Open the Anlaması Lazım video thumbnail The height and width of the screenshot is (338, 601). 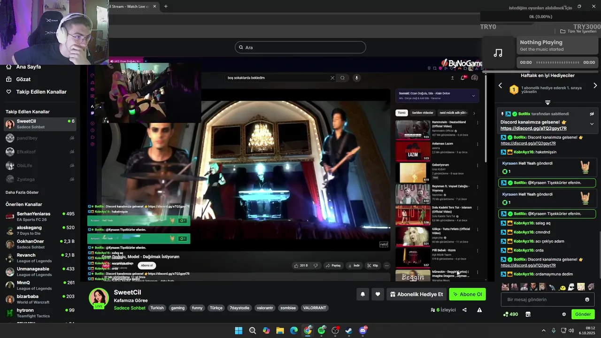click(413, 151)
